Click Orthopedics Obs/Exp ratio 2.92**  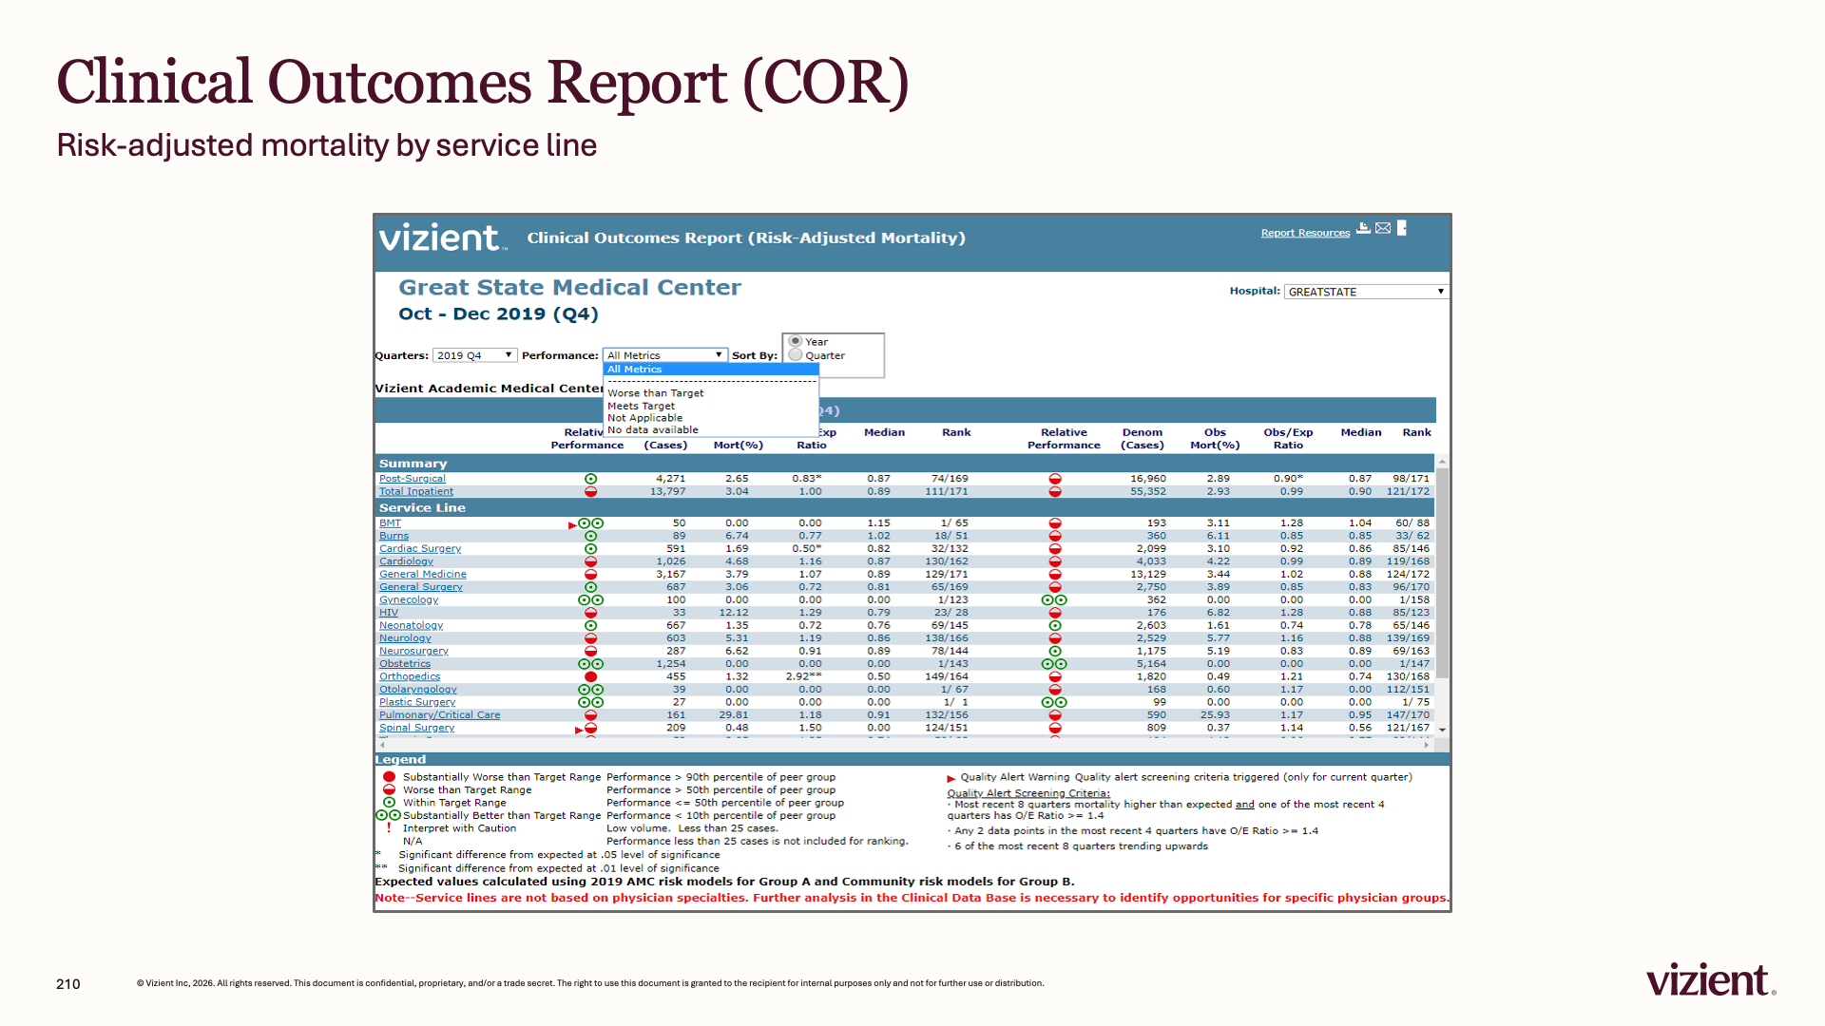click(803, 676)
